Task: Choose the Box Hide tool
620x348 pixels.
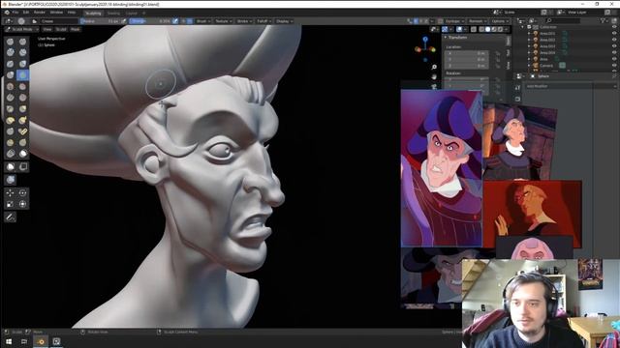Action: [23, 166]
